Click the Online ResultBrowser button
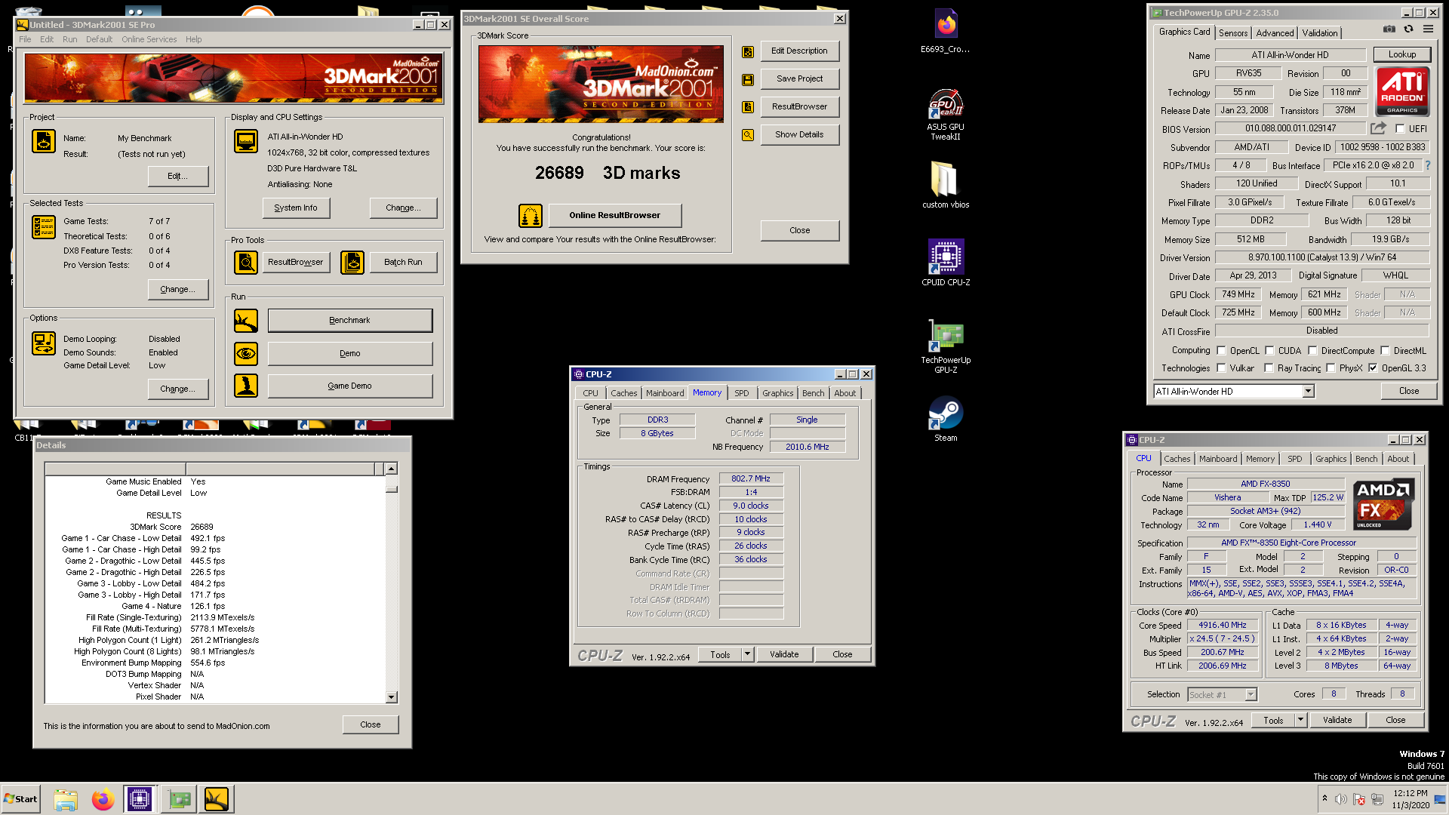This screenshot has height=815, width=1449. click(x=614, y=216)
